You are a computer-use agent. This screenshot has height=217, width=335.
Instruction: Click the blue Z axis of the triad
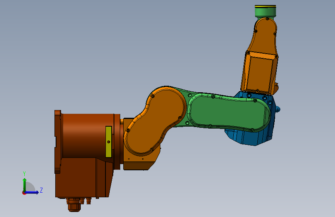click(32, 192)
